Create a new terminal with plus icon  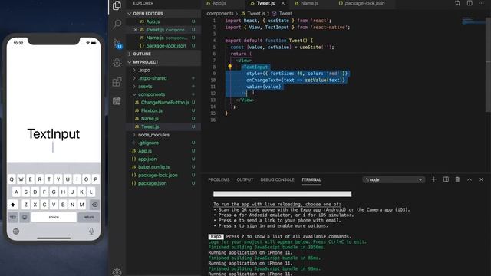click(x=433, y=179)
